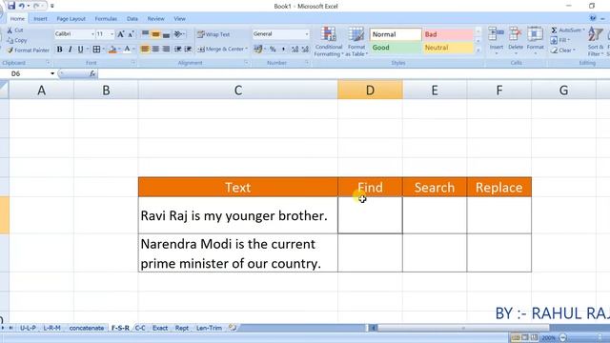Apply comma style
610x343 pixels.
tap(283, 49)
